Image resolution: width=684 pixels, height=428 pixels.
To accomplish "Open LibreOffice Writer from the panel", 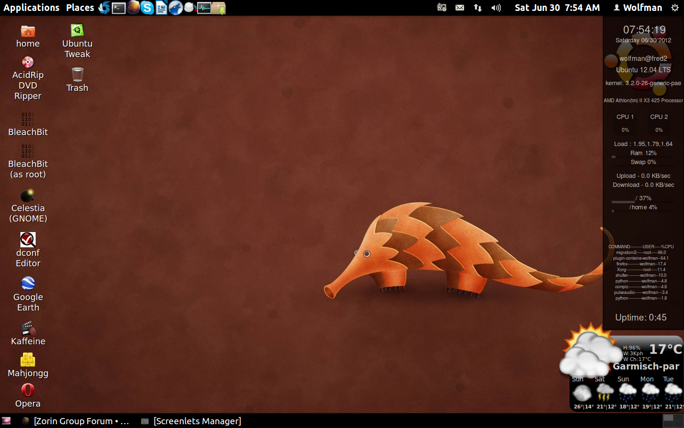I will tap(161, 8).
